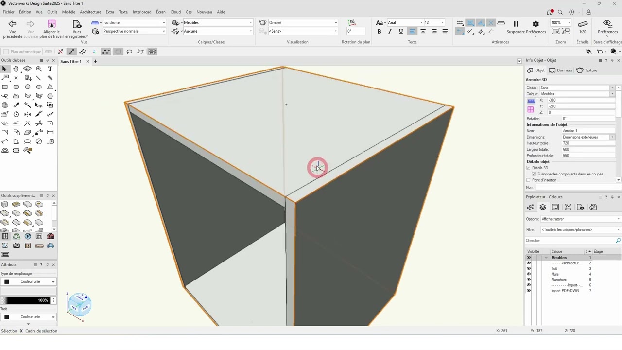The height and width of the screenshot is (350, 622).
Task: Click Suspendre snapping button
Action: (x=516, y=27)
